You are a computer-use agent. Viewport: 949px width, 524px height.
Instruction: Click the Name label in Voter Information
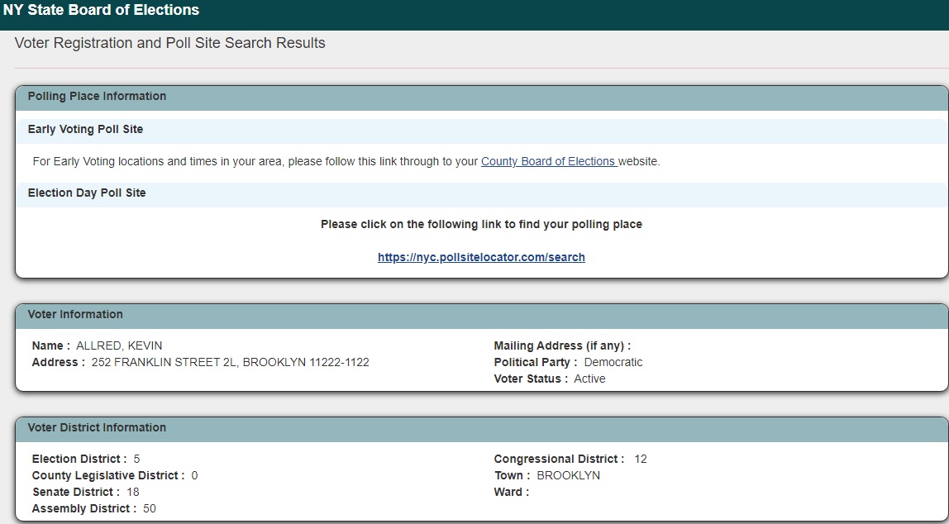pyautogui.click(x=51, y=346)
